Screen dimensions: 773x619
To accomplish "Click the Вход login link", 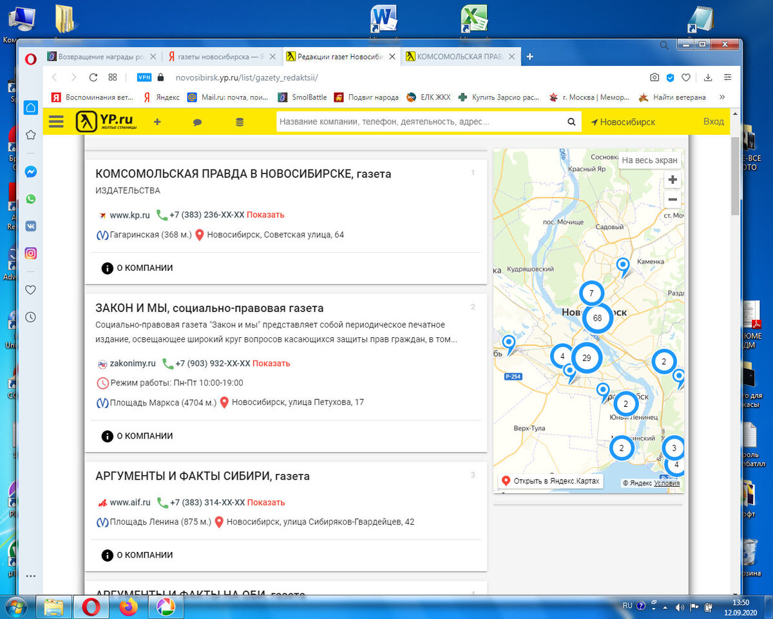I will point(714,121).
